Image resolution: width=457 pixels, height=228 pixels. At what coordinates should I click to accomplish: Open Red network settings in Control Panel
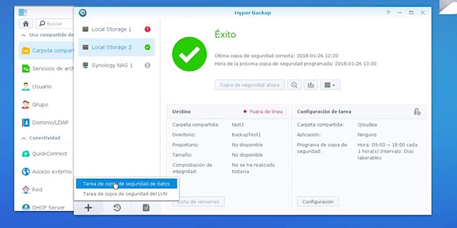(46, 190)
